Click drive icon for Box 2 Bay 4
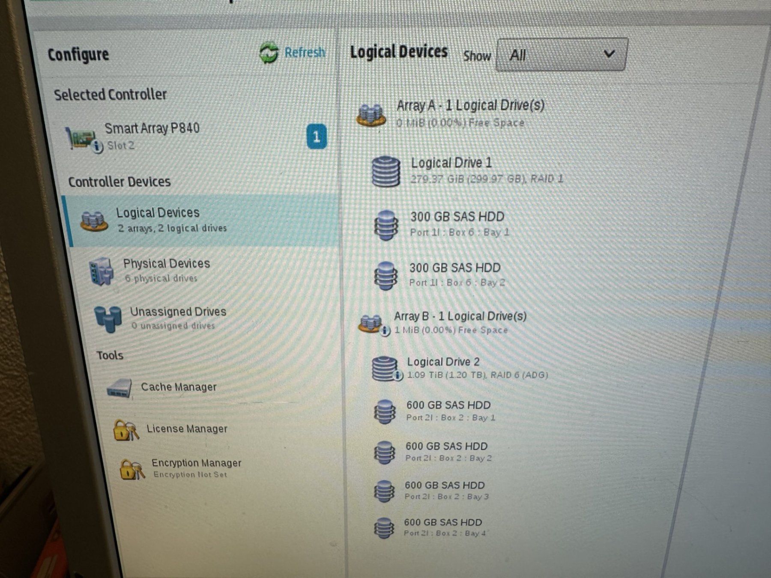Image resolution: width=771 pixels, height=578 pixels. pyautogui.click(x=384, y=528)
